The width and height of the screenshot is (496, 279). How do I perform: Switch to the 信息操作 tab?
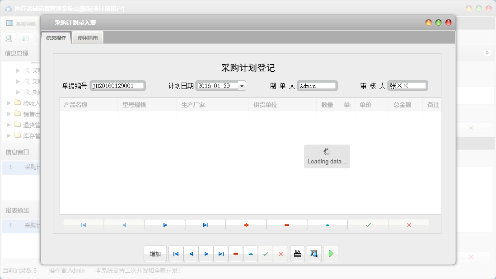pyautogui.click(x=56, y=37)
